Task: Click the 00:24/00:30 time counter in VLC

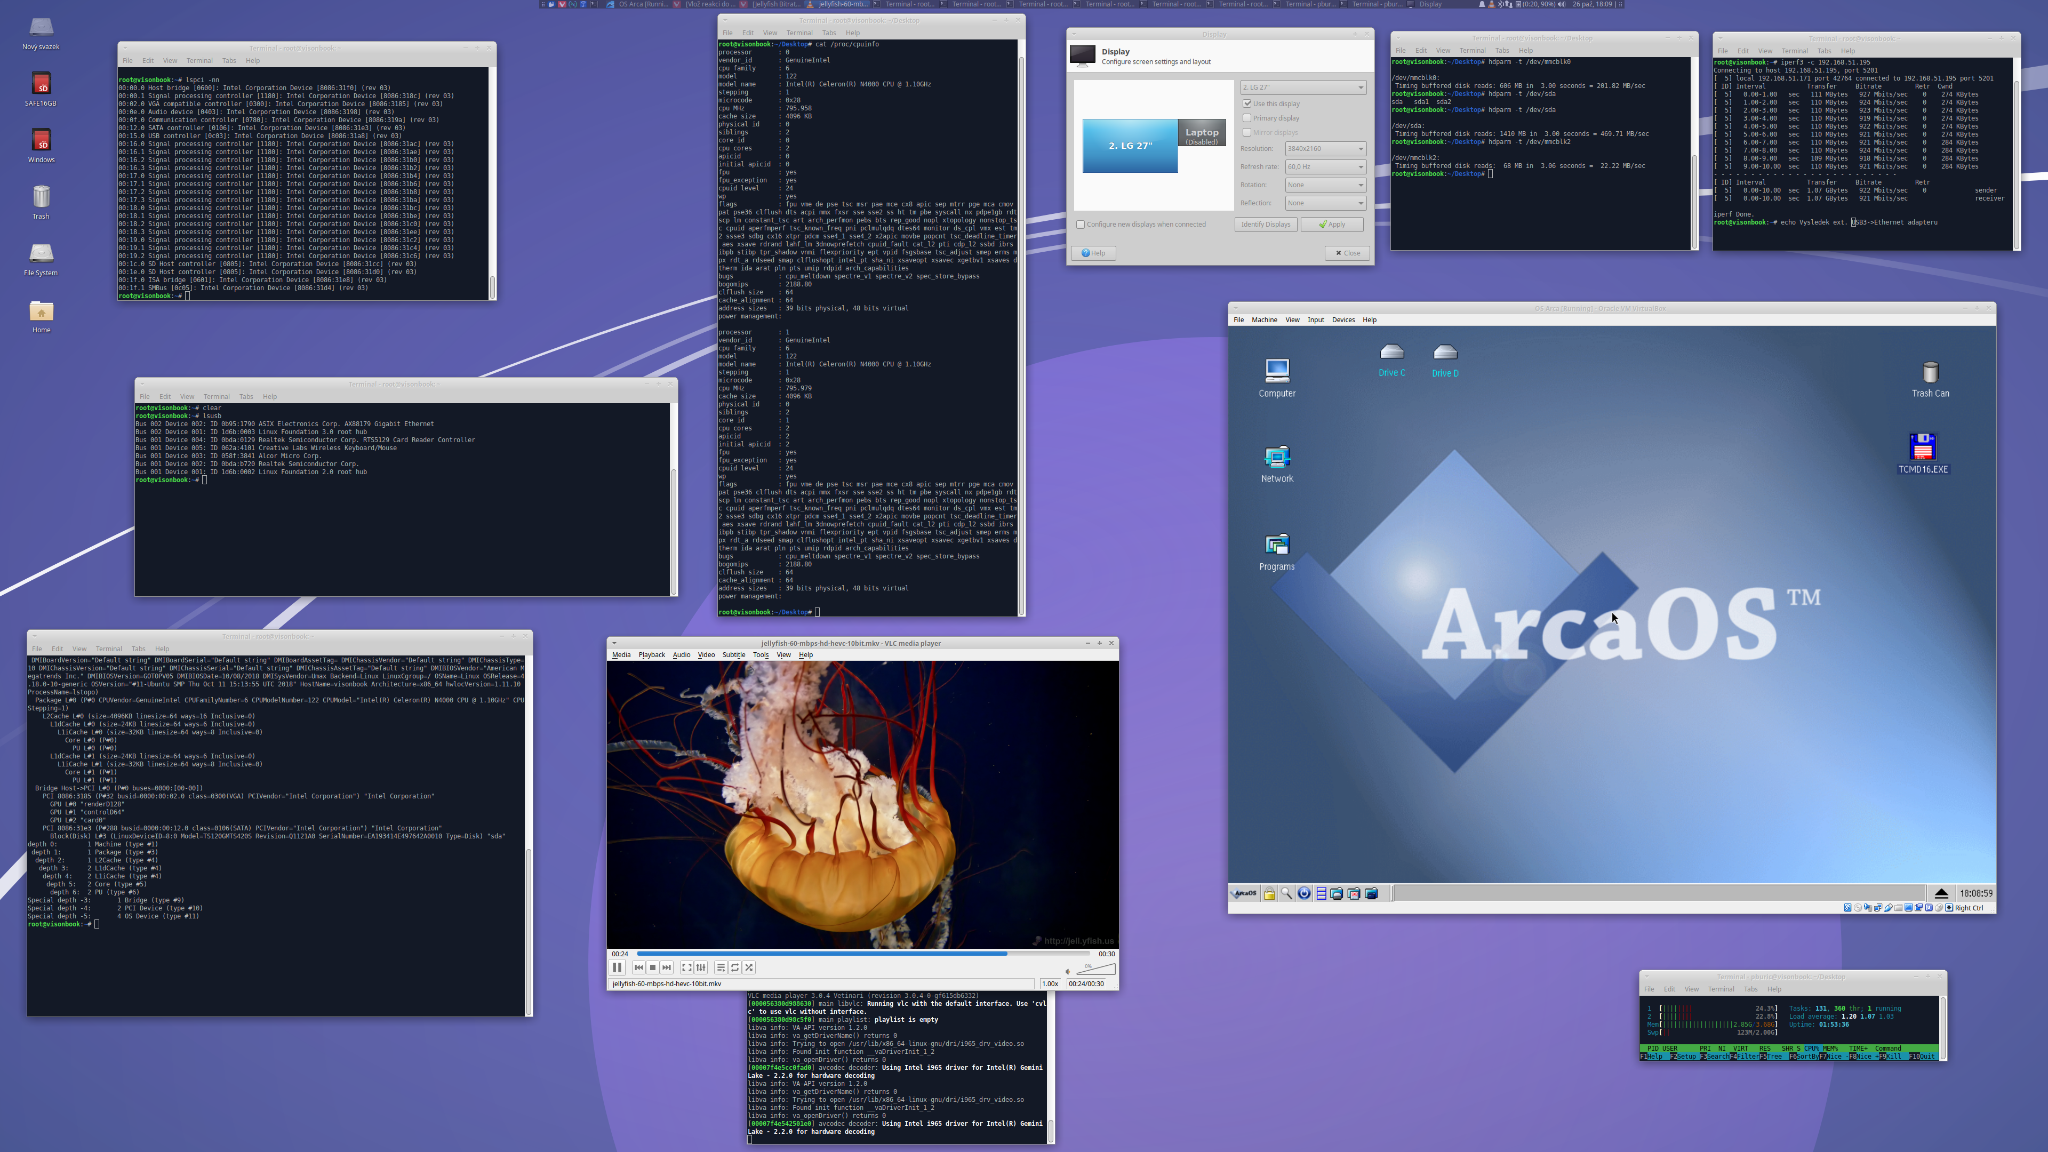Action: [1086, 983]
